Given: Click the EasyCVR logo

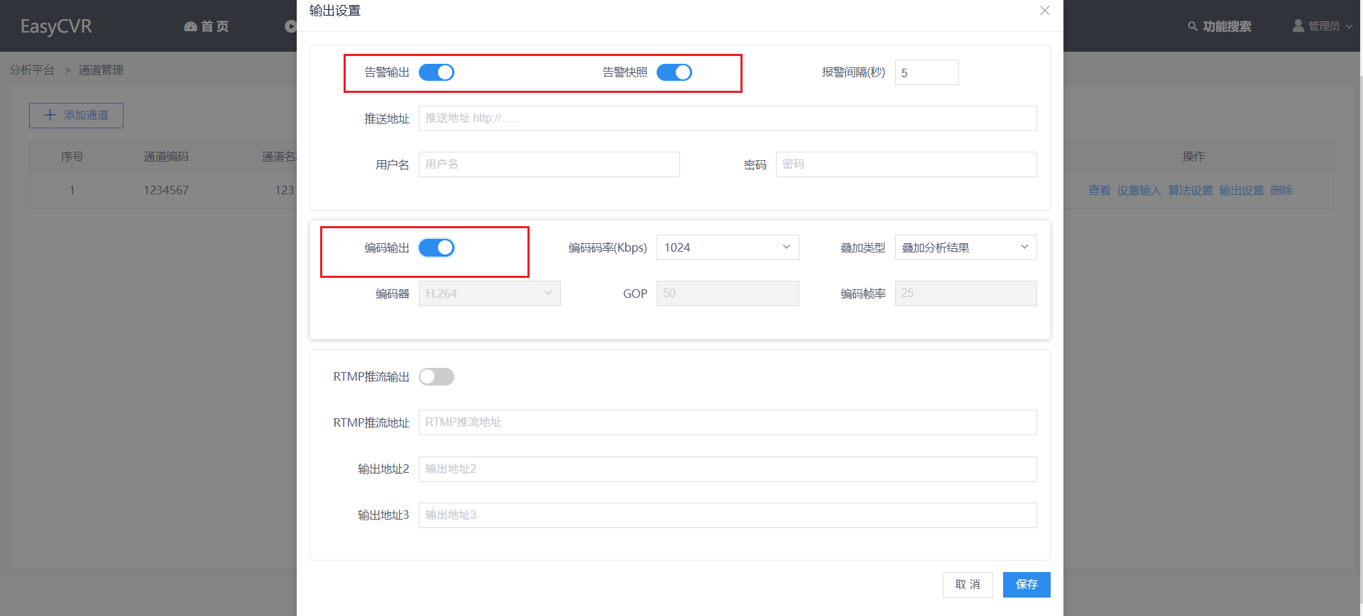Looking at the screenshot, I should pos(56,26).
